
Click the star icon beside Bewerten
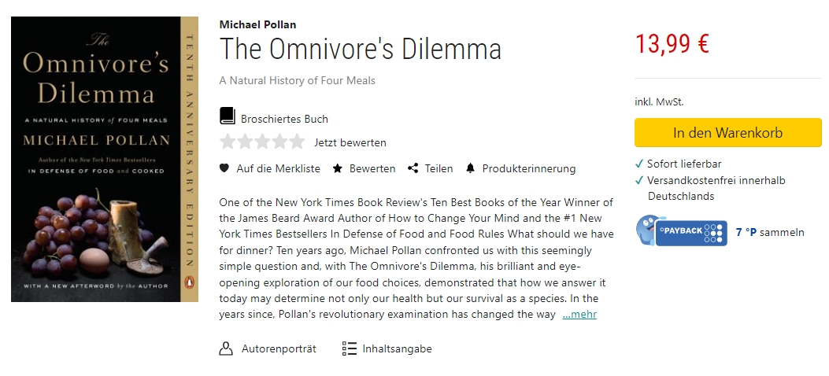point(338,168)
